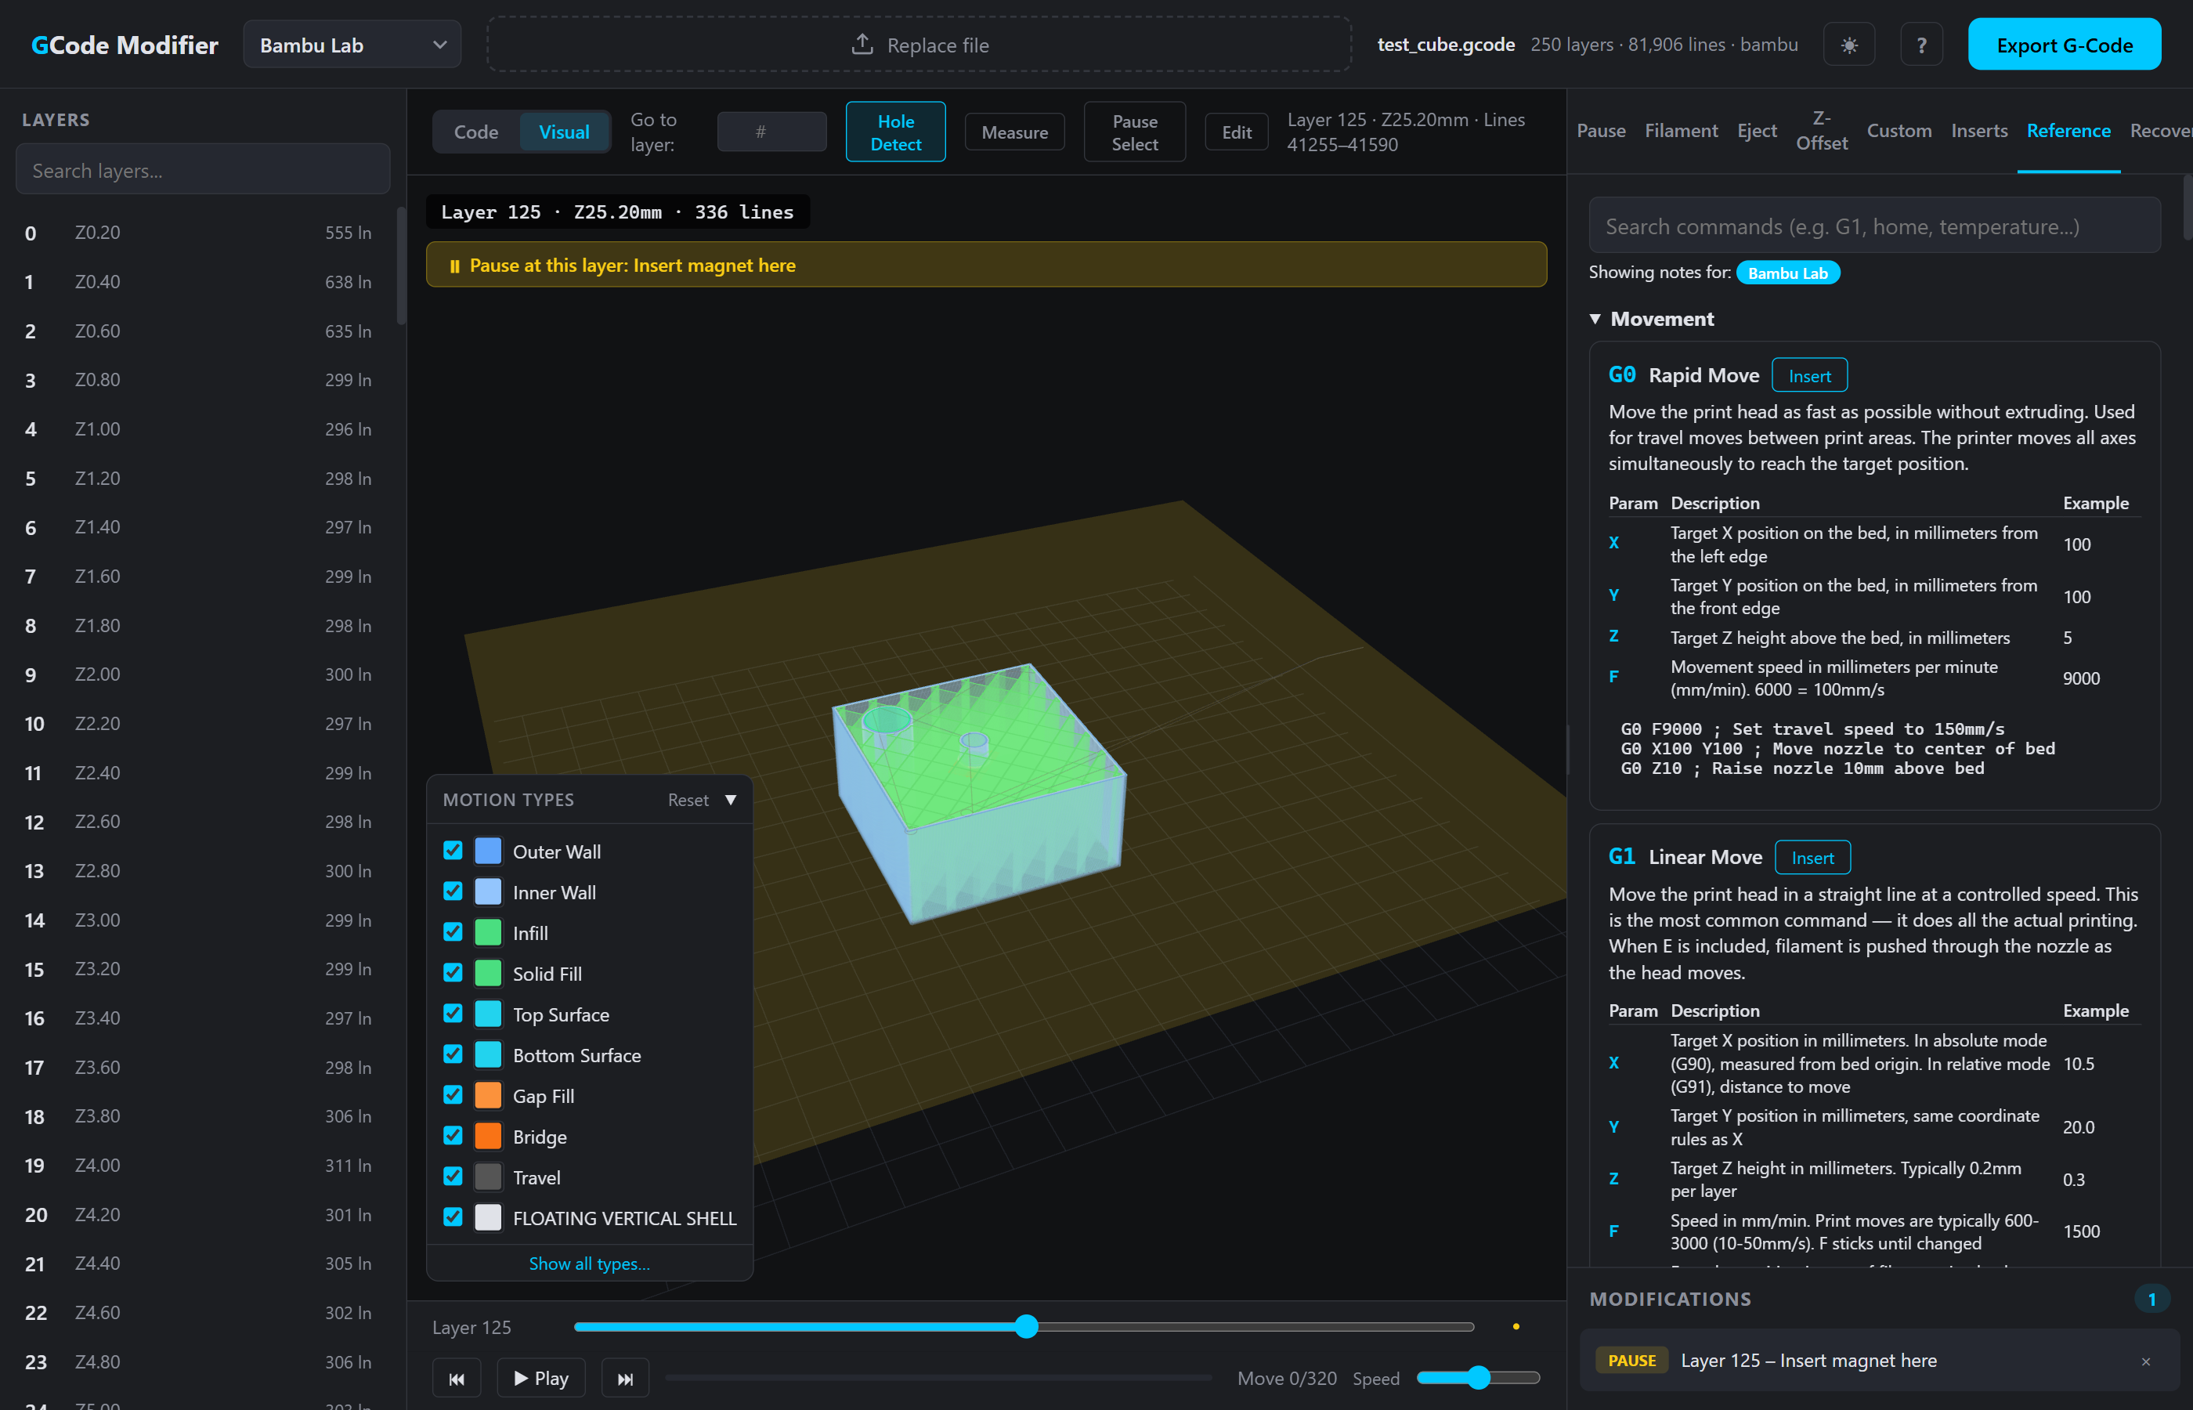Screen dimensions: 2193x1410
Task: Click the Layer 125 slider handle
Action: point(1026,1327)
